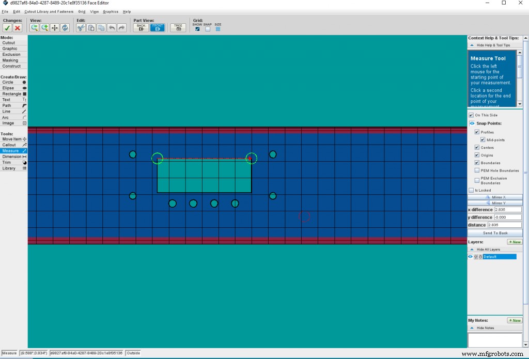529x359 pixels.
Task: Toggle Default layer visibility eye
Action: pyautogui.click(x=470, y=257)
